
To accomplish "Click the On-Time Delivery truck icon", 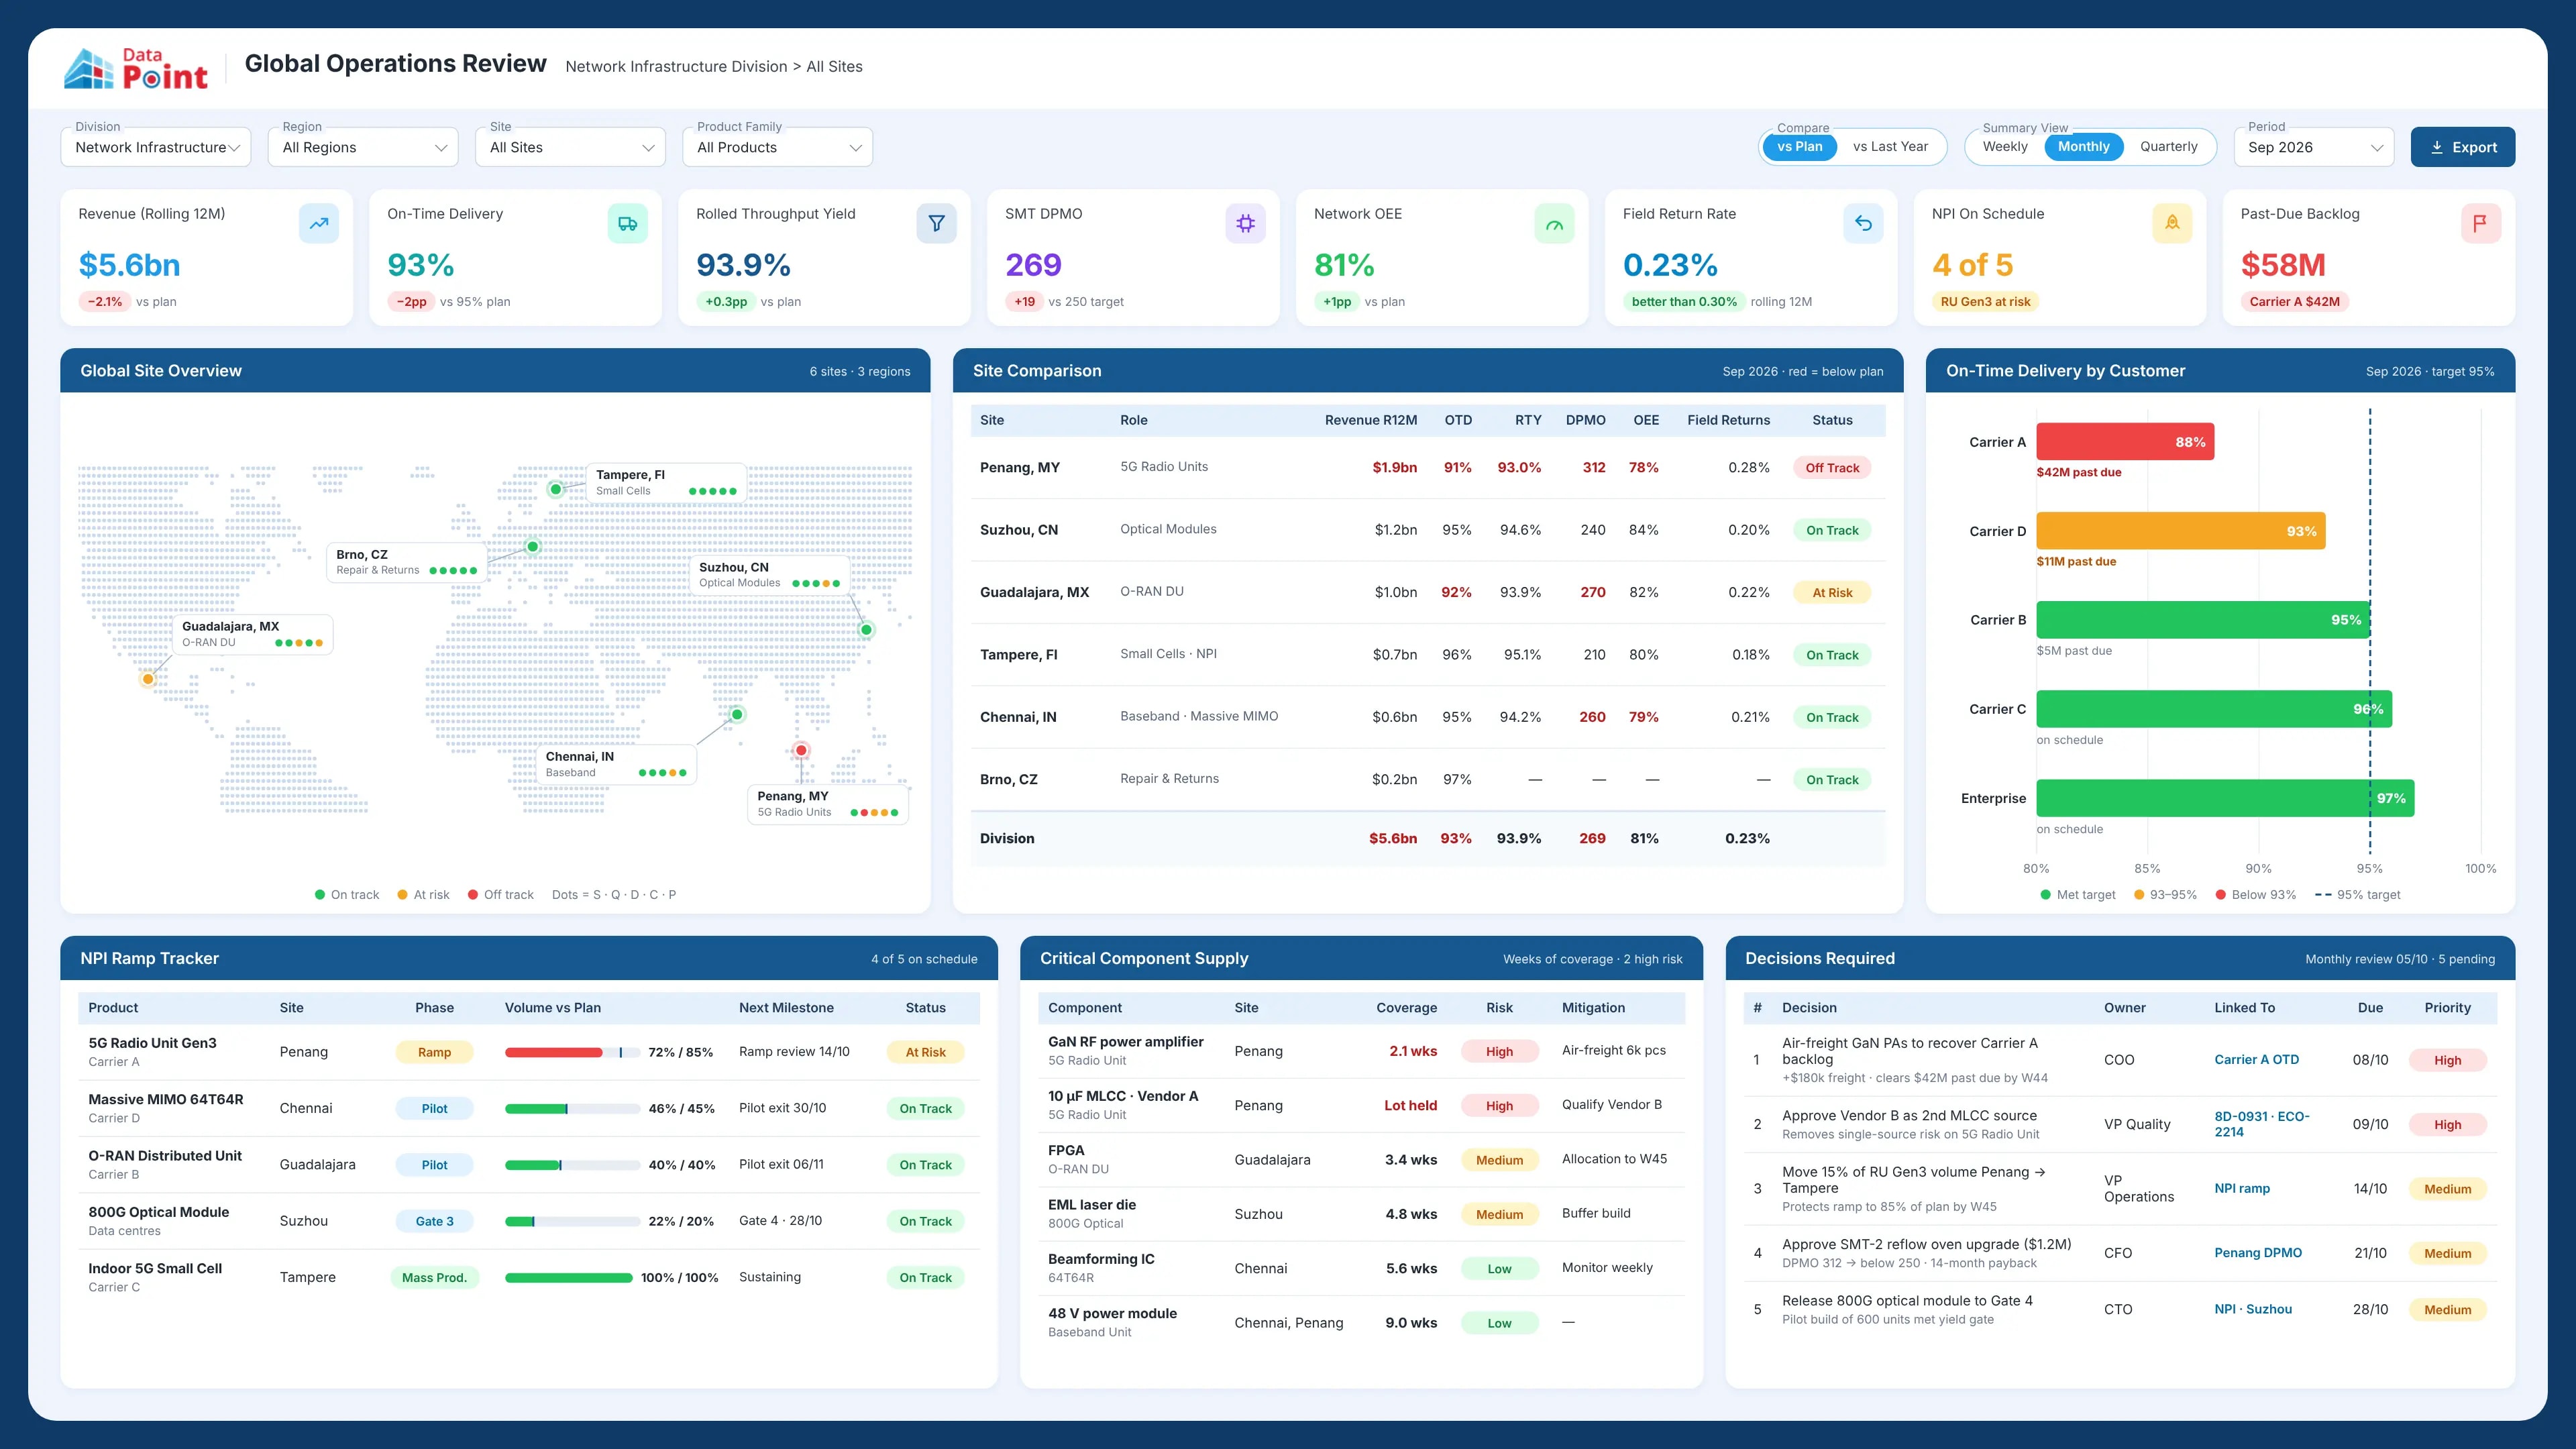I will coord(627,223).
